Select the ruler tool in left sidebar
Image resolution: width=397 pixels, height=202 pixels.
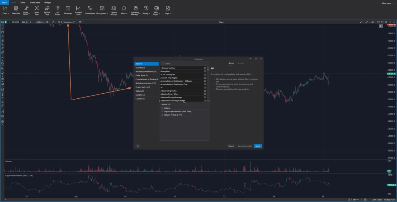pyautogui.click(x=3, y=52)
